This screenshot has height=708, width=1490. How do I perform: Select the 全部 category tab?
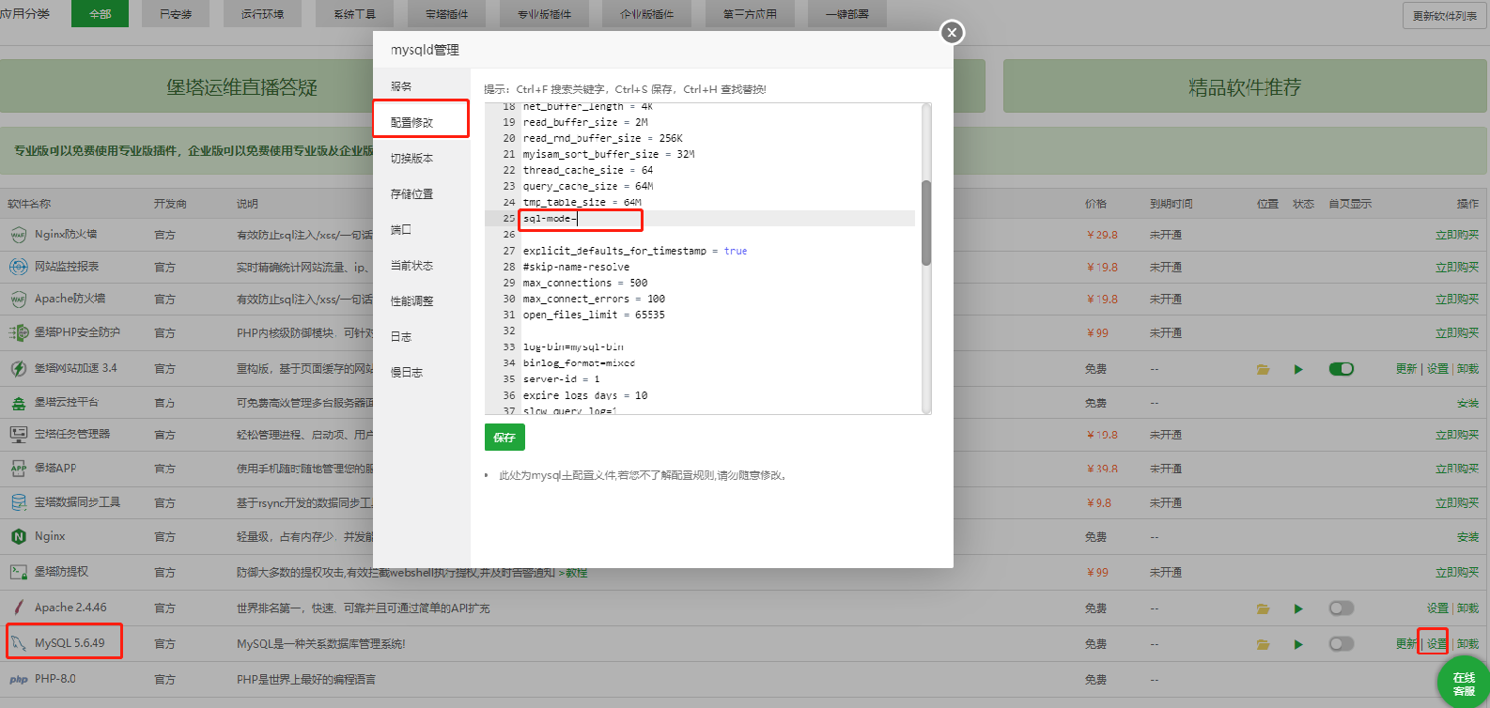(100, 14)
